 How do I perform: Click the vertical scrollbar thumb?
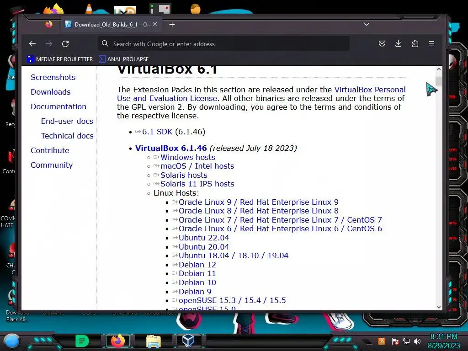(439, 80)
